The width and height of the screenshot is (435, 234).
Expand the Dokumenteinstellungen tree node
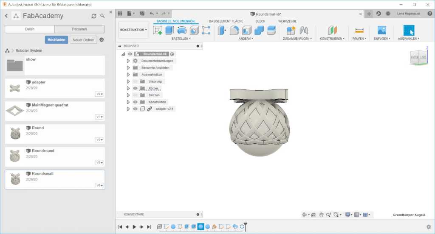pyautogui.click(x=128, y=61)
